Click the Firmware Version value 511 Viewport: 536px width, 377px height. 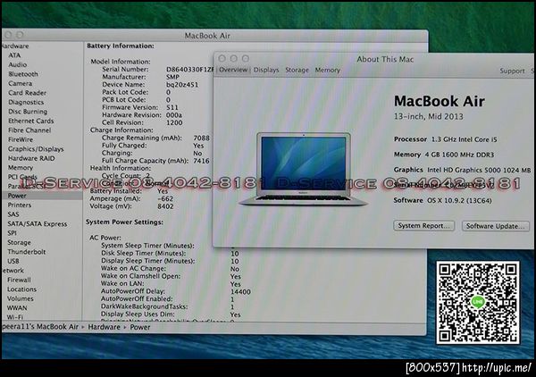(172, 107)
